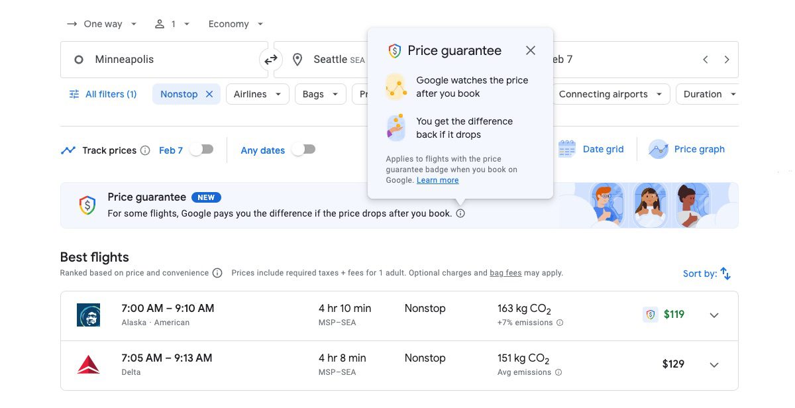Toggle the Any dates switch
Image resolution: width=795 pixels, height=408 pixels.
click(x=304, y=150)
